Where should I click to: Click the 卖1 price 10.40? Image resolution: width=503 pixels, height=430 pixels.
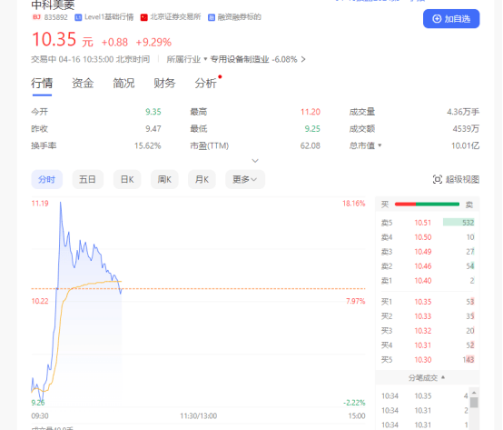tap(423, 281)
